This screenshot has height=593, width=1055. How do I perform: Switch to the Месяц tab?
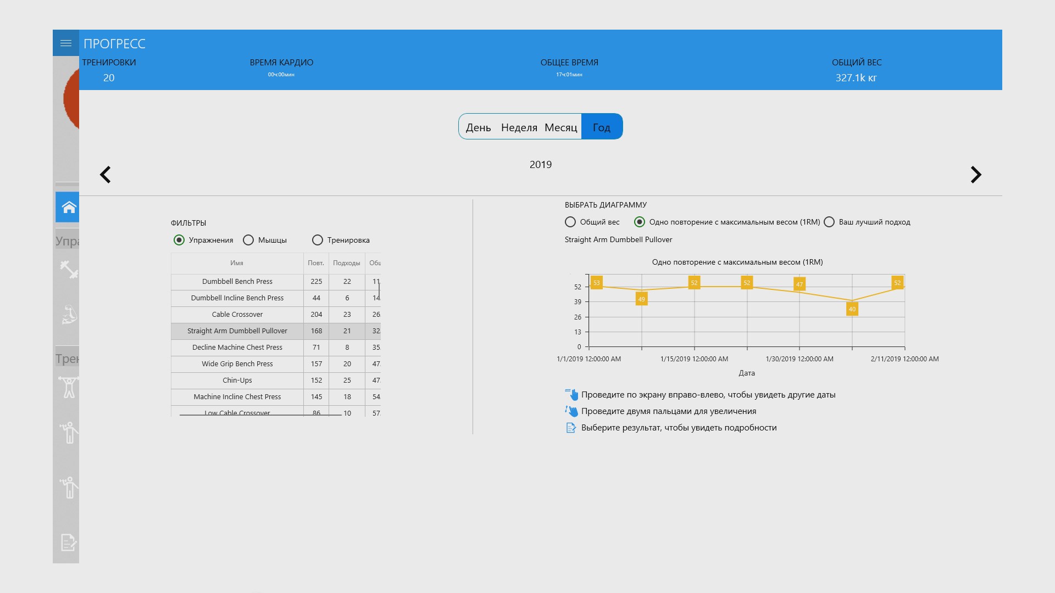[x=560, y=127]
